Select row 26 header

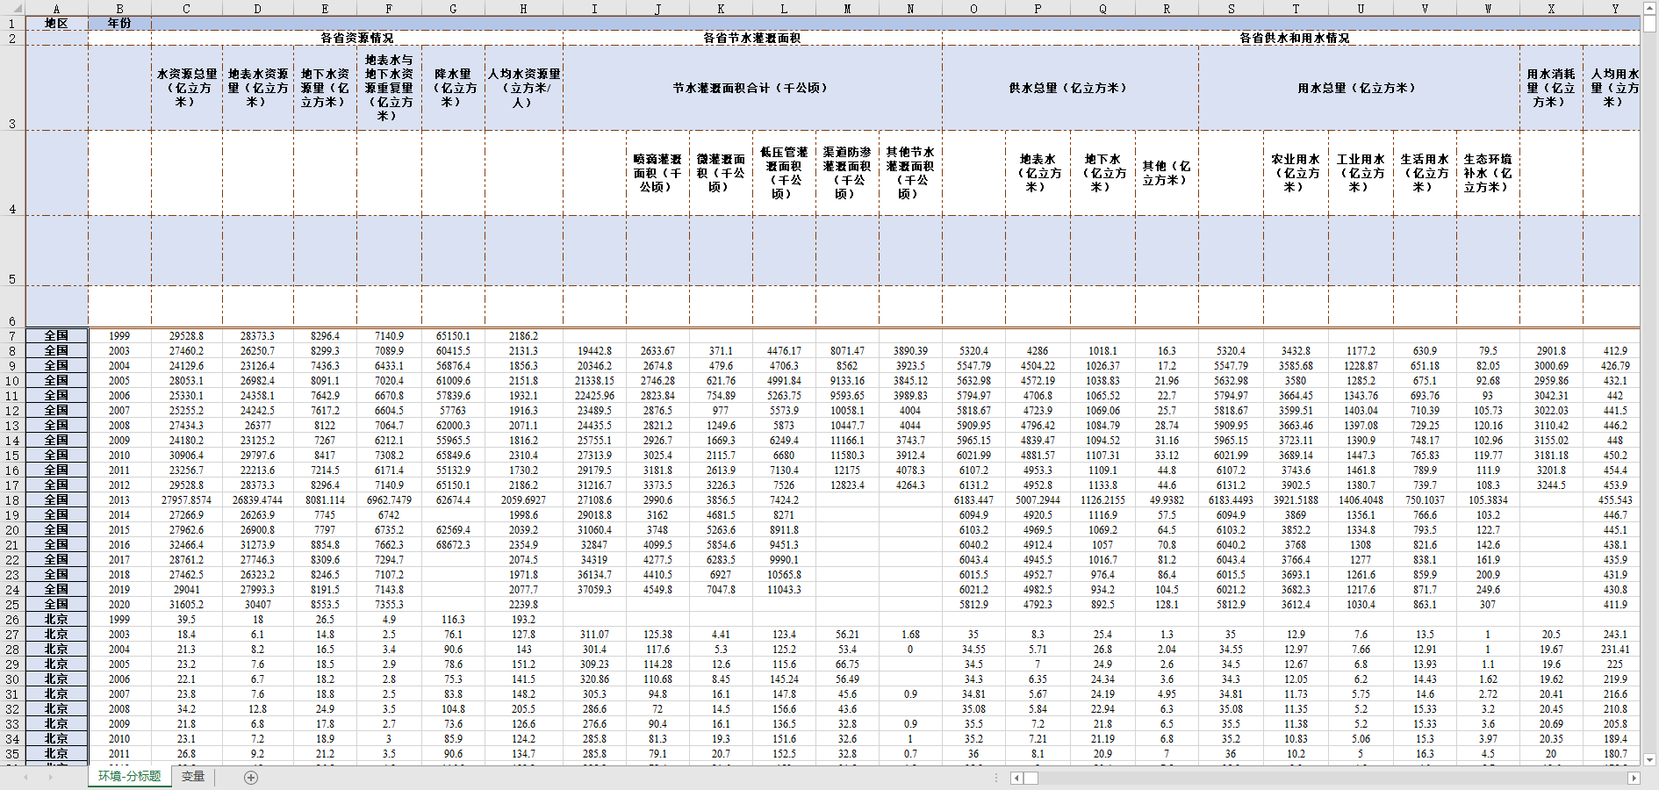click(x=12, y=620)
